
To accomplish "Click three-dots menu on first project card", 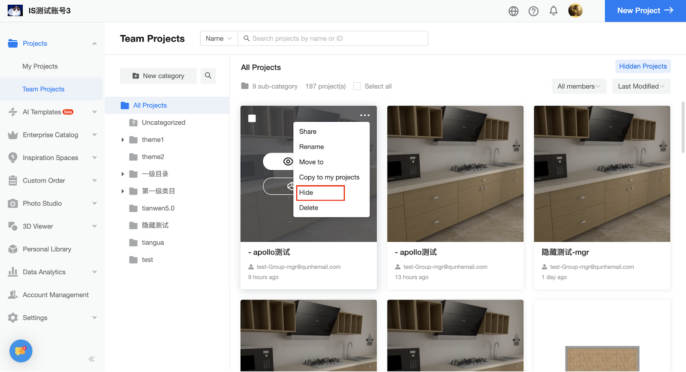I will [364, 115].
